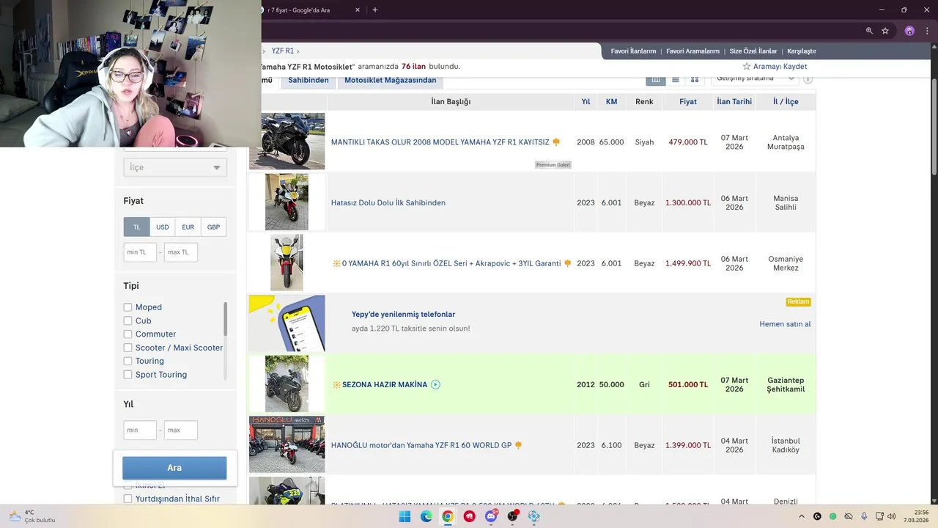Open the Gelişmiş sıralama sort dropdown
Viewport: 938px width, 528px height.
tap(754, 78)
